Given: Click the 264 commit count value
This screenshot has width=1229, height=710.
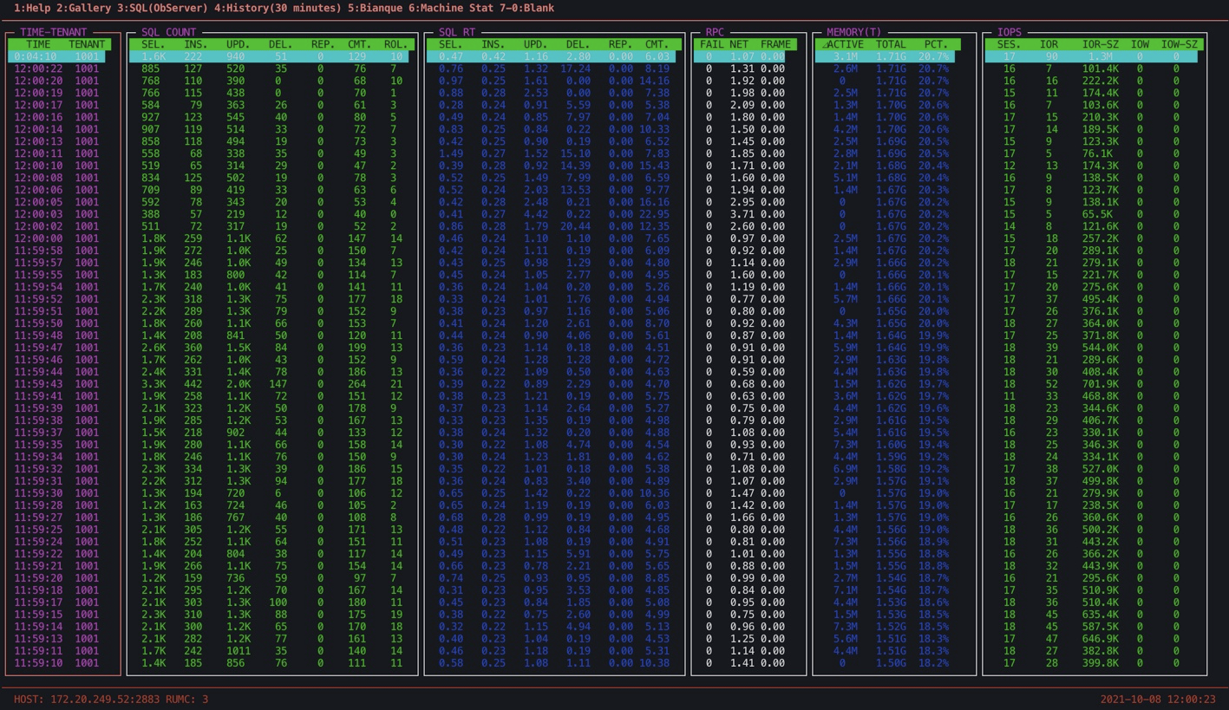Looking at the screenshot, I should tap(356, 384).
